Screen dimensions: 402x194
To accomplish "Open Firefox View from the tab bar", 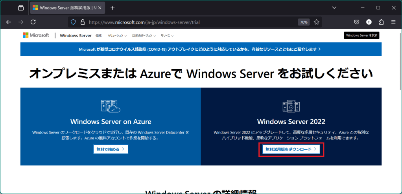I will coord(20,8).
